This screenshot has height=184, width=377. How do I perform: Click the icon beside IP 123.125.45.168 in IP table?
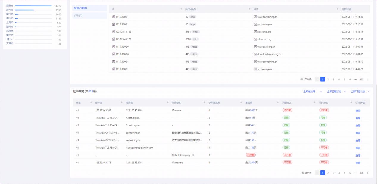[113, 32]
